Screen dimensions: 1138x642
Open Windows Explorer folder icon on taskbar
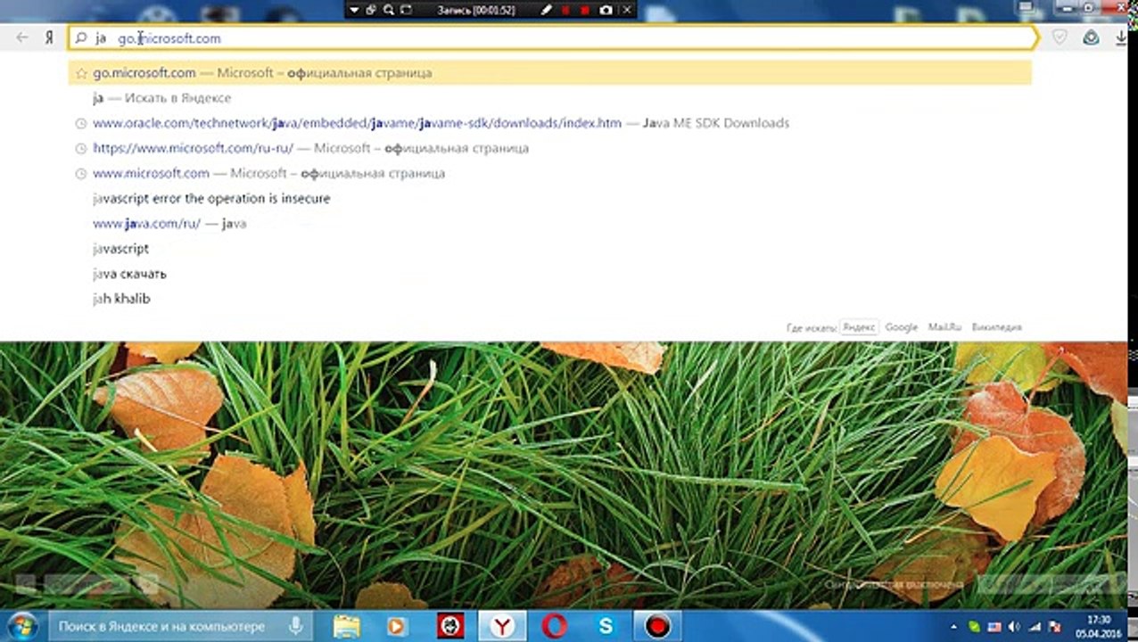pyautogui.click(x=347, y=626)
